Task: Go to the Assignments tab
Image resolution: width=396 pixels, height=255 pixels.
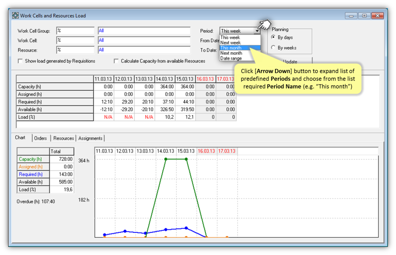Action: point(90,138)
